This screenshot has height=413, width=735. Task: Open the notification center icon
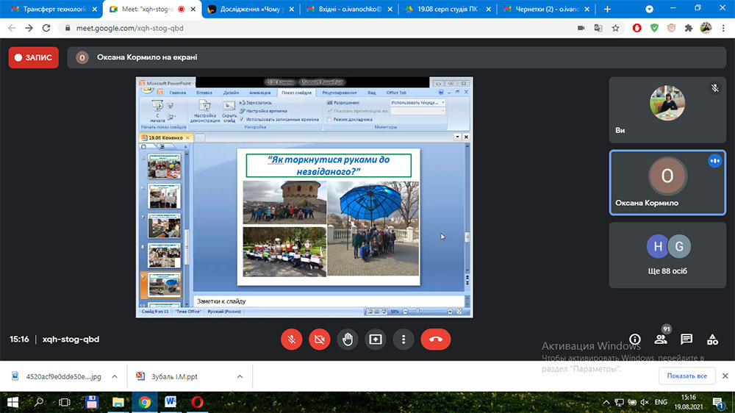pos(718,402)
